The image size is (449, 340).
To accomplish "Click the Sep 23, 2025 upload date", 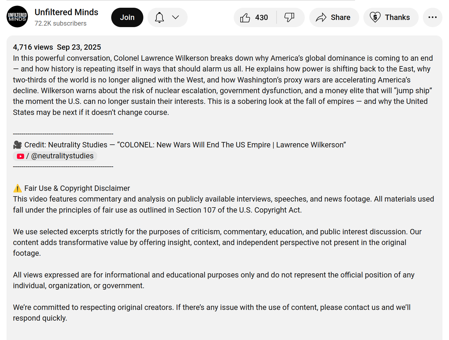I will click(79, 47).
